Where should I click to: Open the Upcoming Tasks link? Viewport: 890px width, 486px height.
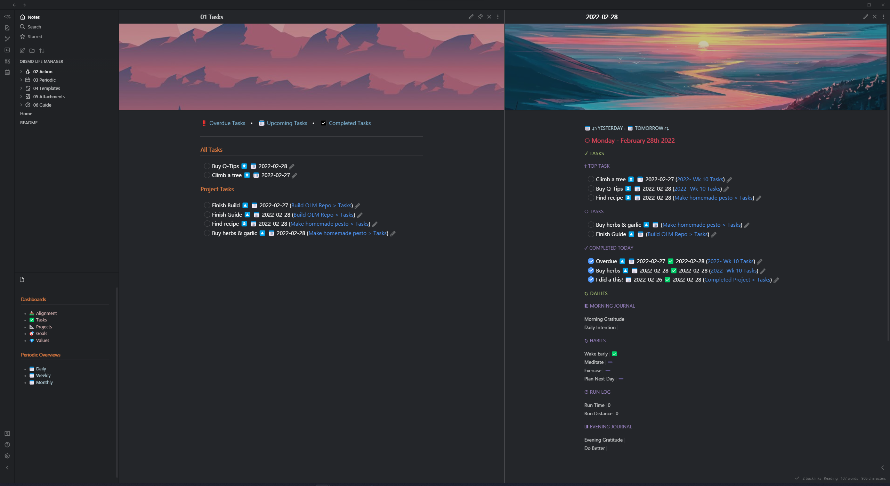pyautogui.click(x=287, y=123)
